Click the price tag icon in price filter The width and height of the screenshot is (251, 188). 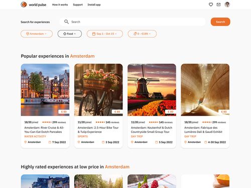click(x=135, y=34)
